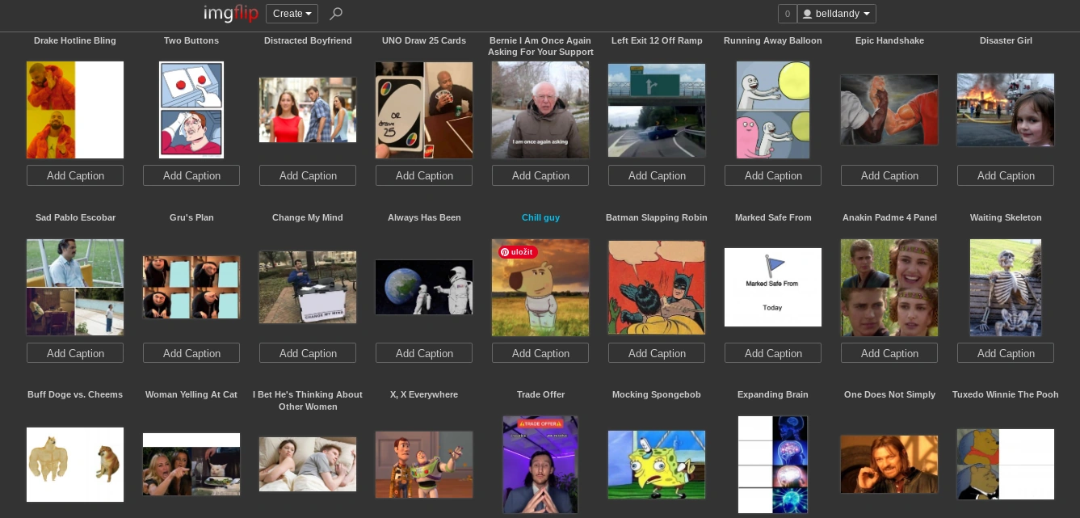Viewport: 1080px width, 518px height.
Task: Add Caption to Drake Hotline Bling
Action: [x=75, y=175]
